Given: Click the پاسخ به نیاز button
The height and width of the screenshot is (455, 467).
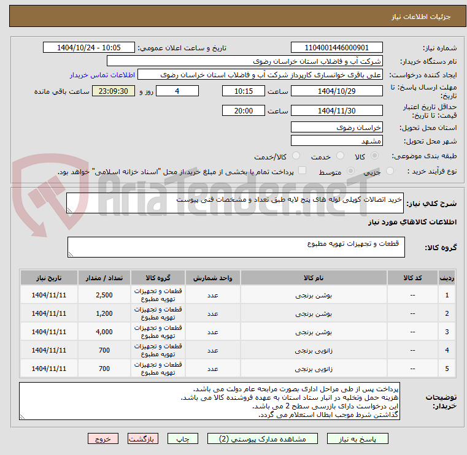Looking at the screenshot, I should pyautogui.click(x=357, y=439).
